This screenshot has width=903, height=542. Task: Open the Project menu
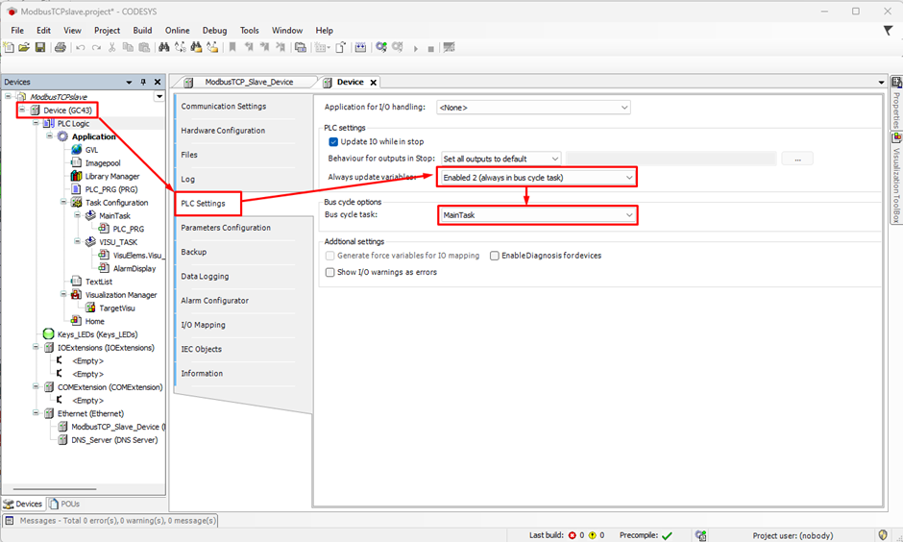(x=108, y=31)
